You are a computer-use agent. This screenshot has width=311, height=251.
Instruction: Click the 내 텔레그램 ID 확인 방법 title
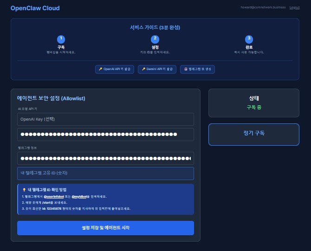47,190
